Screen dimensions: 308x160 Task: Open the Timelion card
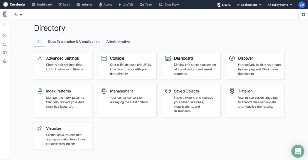255,101
